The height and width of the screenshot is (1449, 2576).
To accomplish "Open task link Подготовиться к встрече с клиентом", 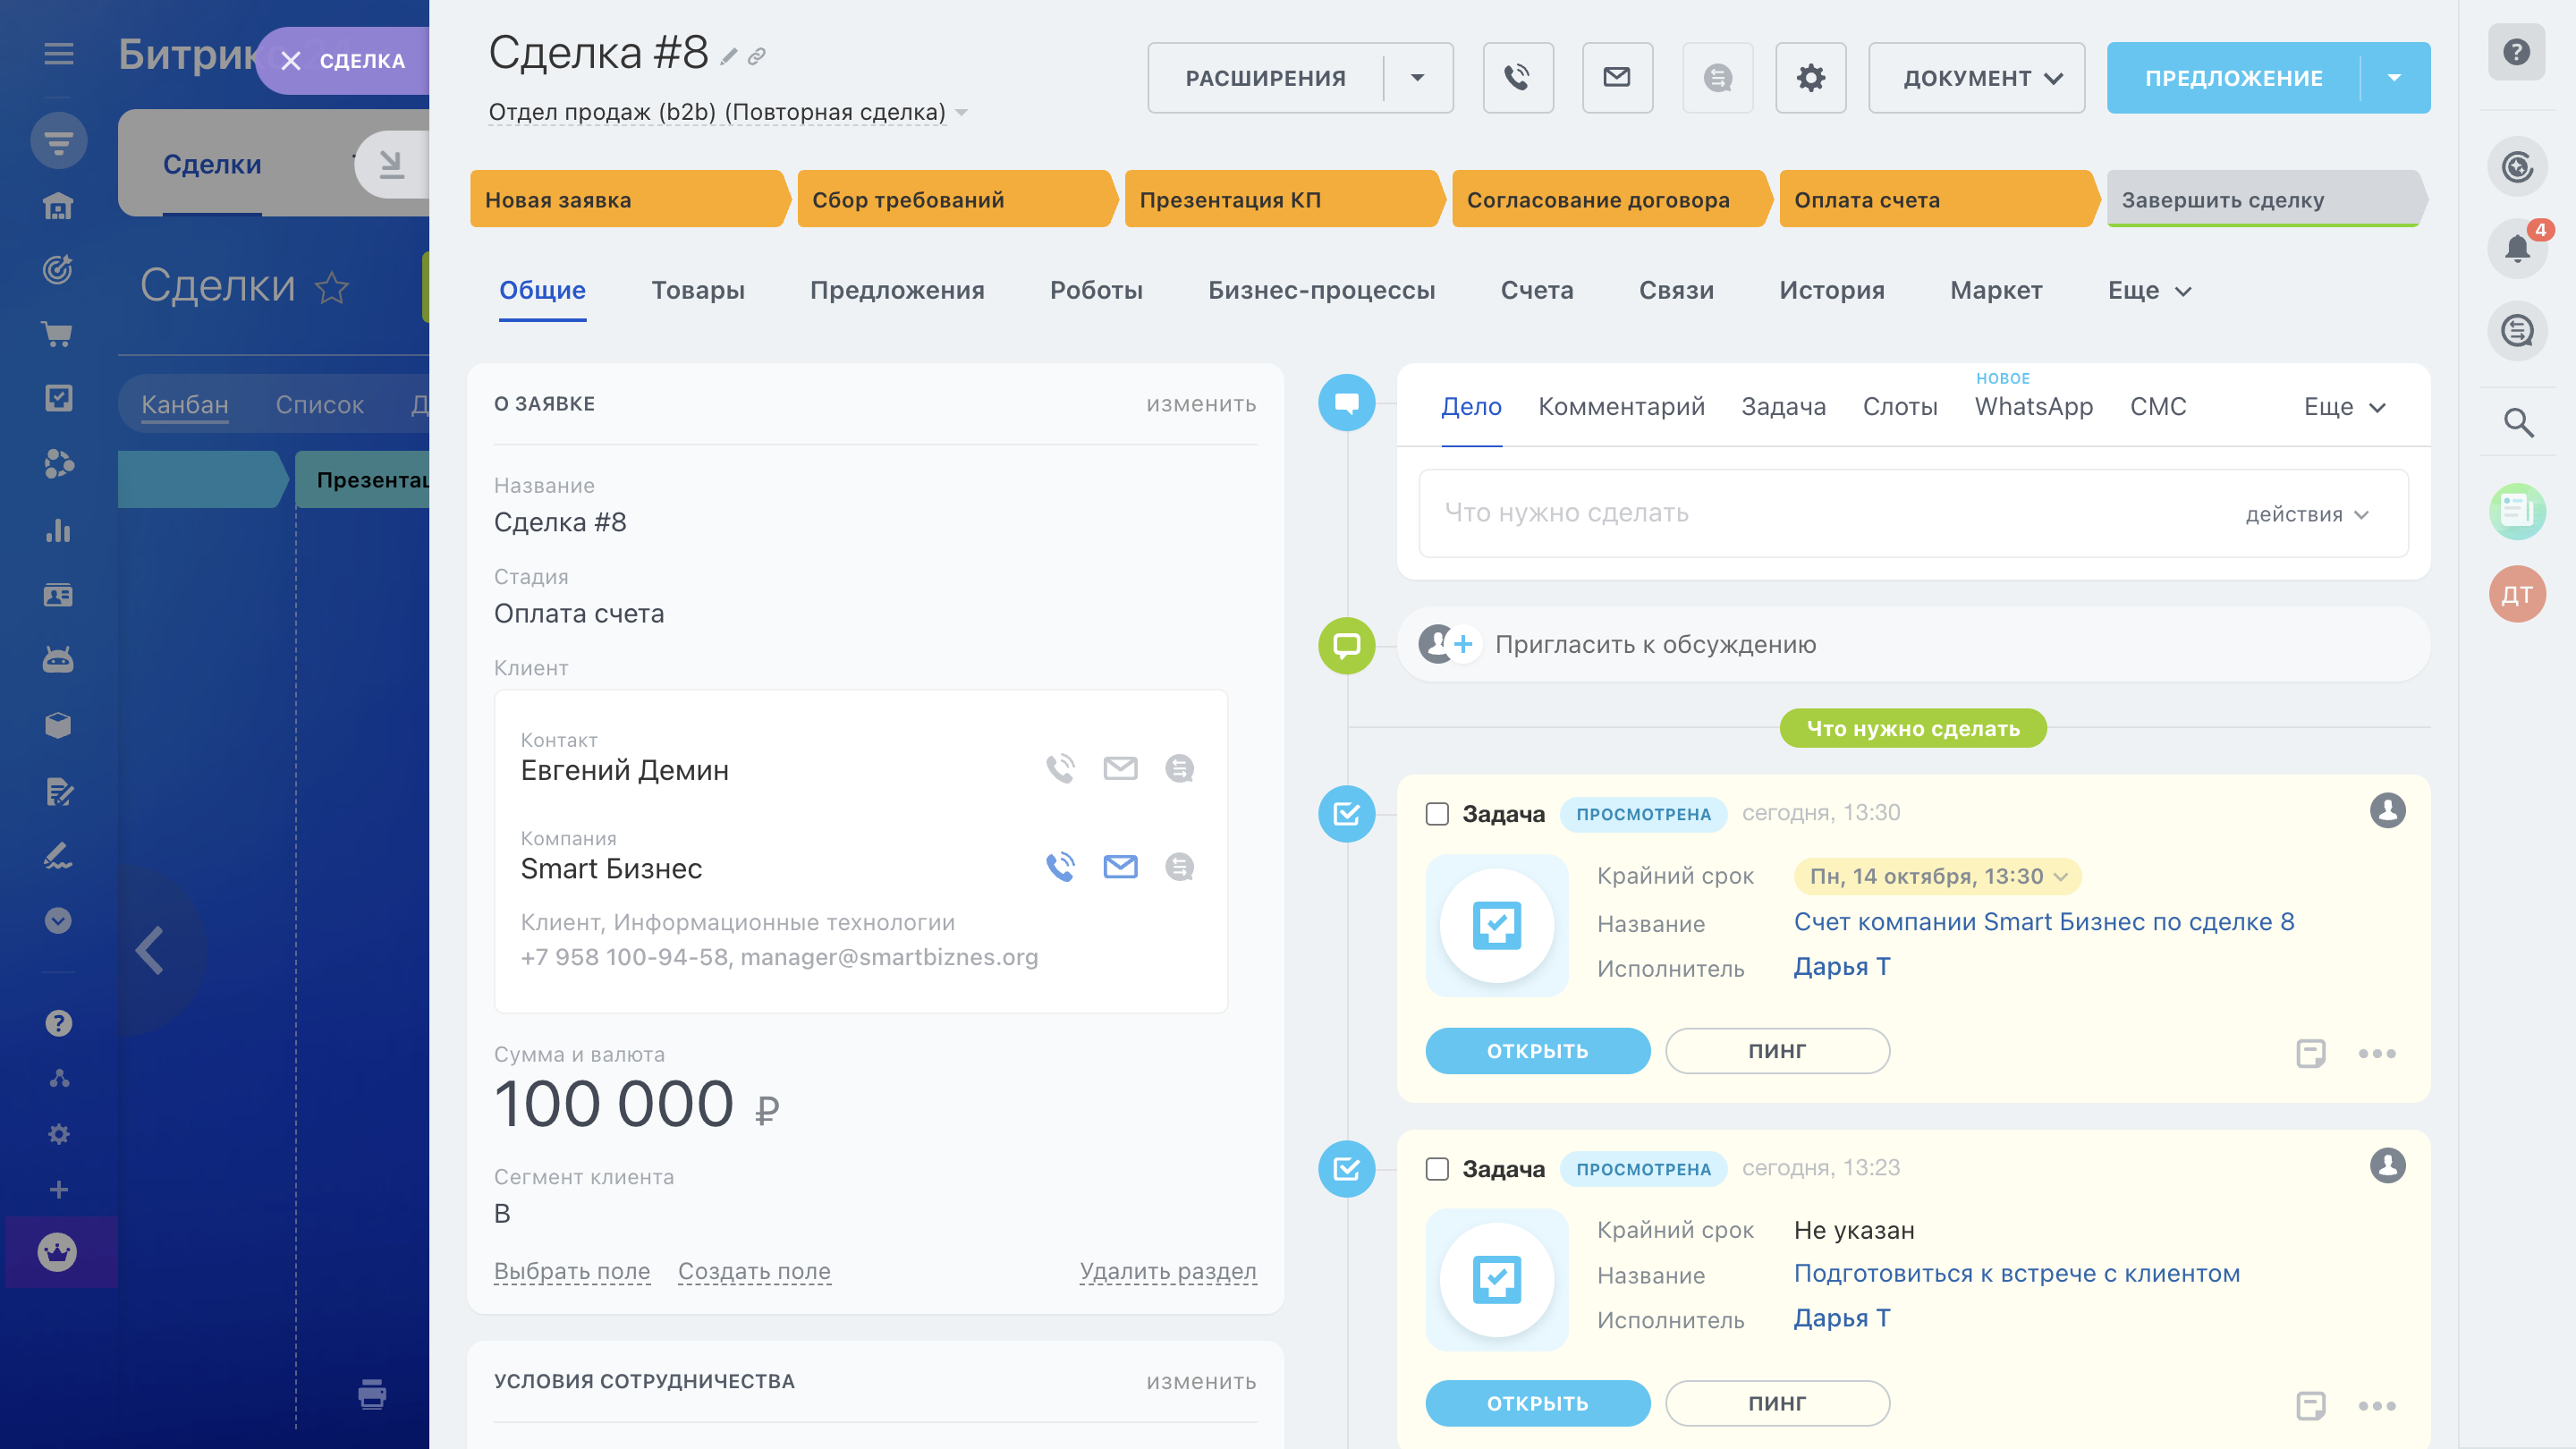I will [x=2016, y=1273].
